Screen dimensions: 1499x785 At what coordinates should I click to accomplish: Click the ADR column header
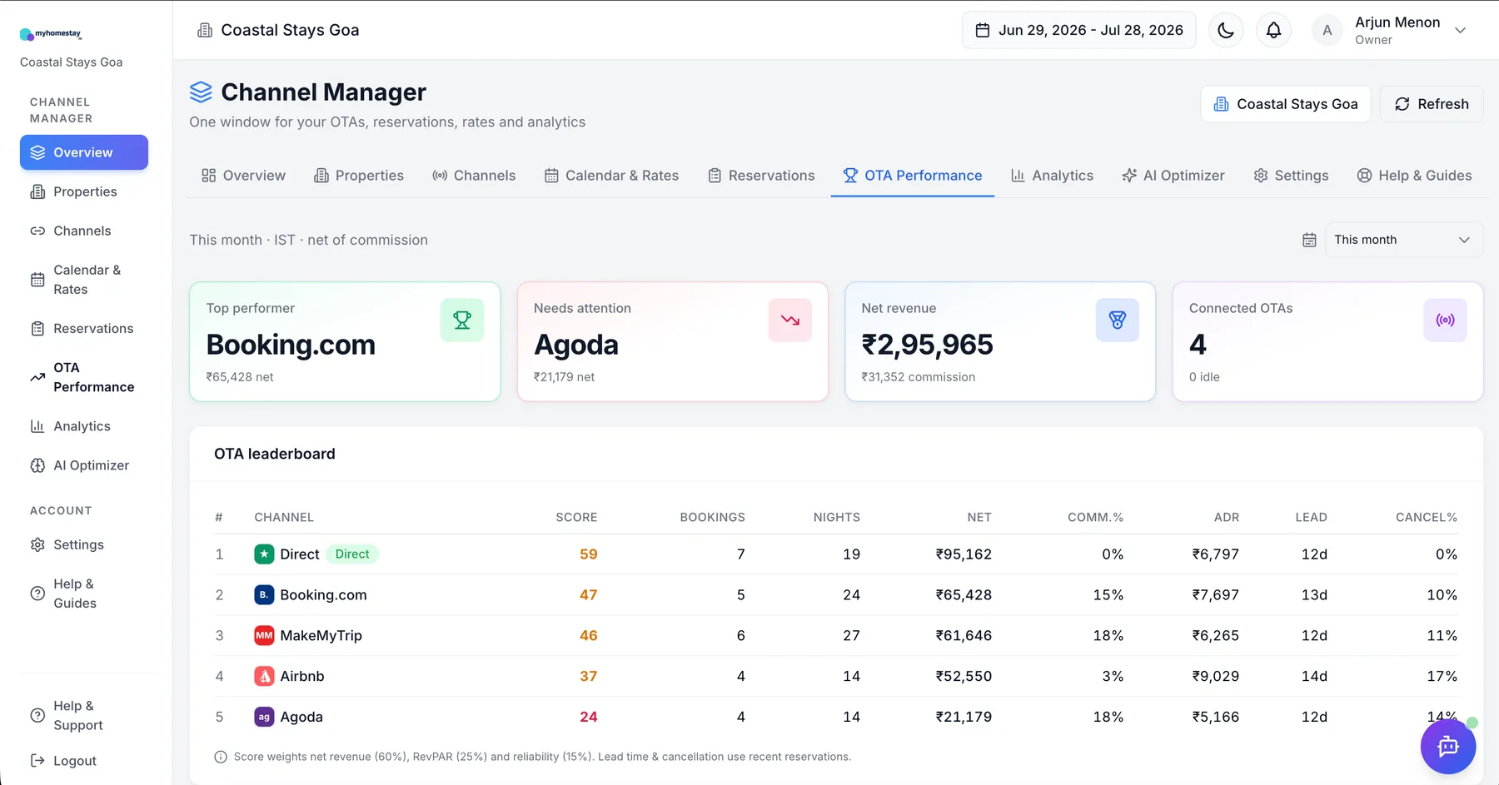[x=1227, y=517]
